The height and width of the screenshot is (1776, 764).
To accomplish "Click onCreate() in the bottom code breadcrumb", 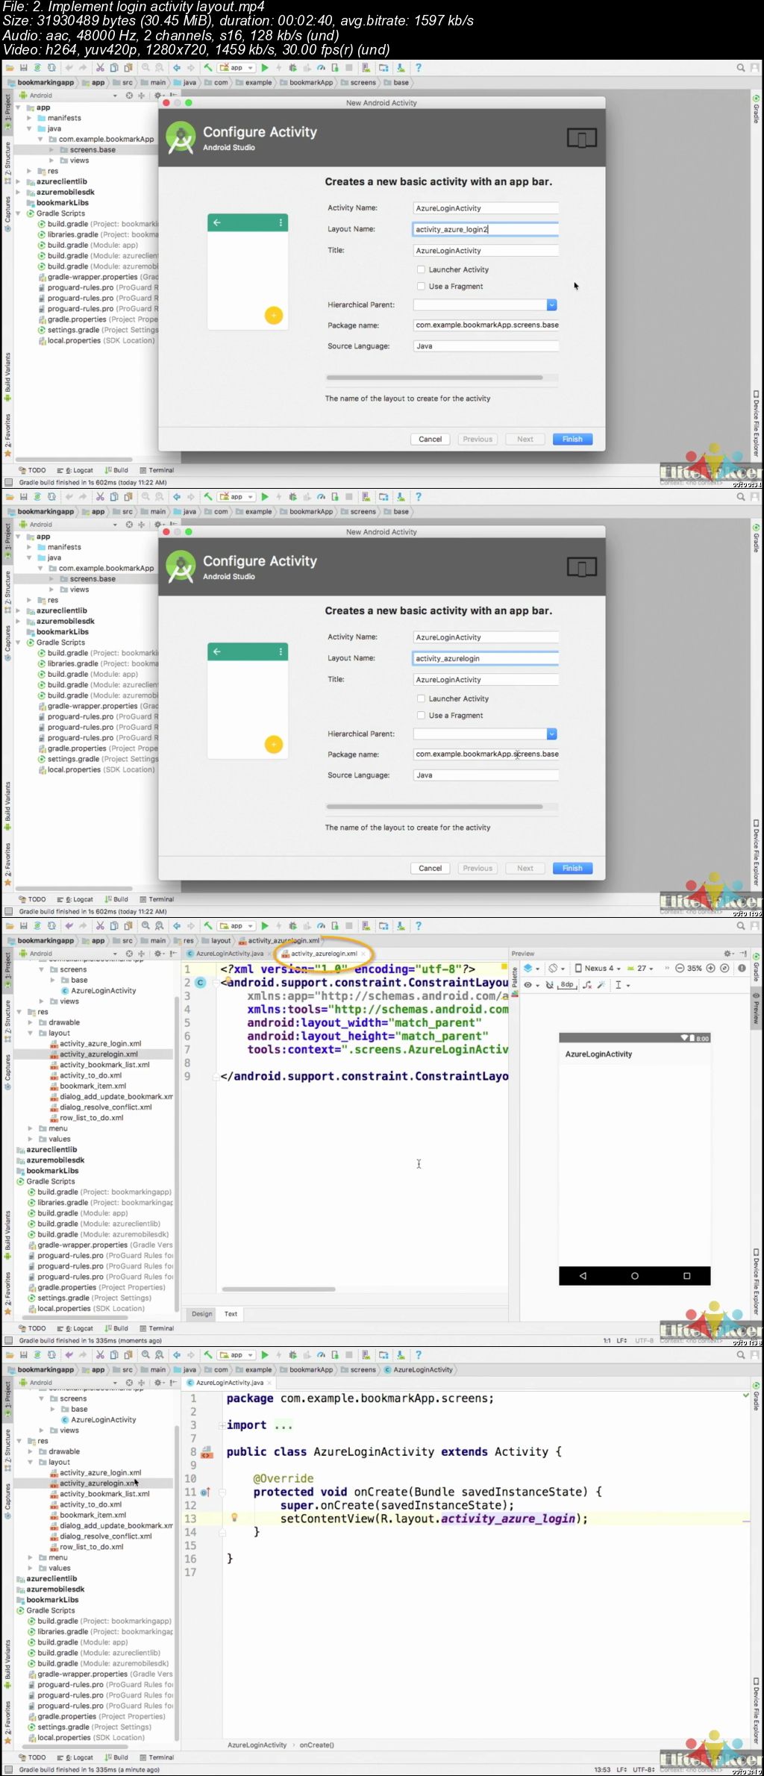I will tap(317, 1745).
